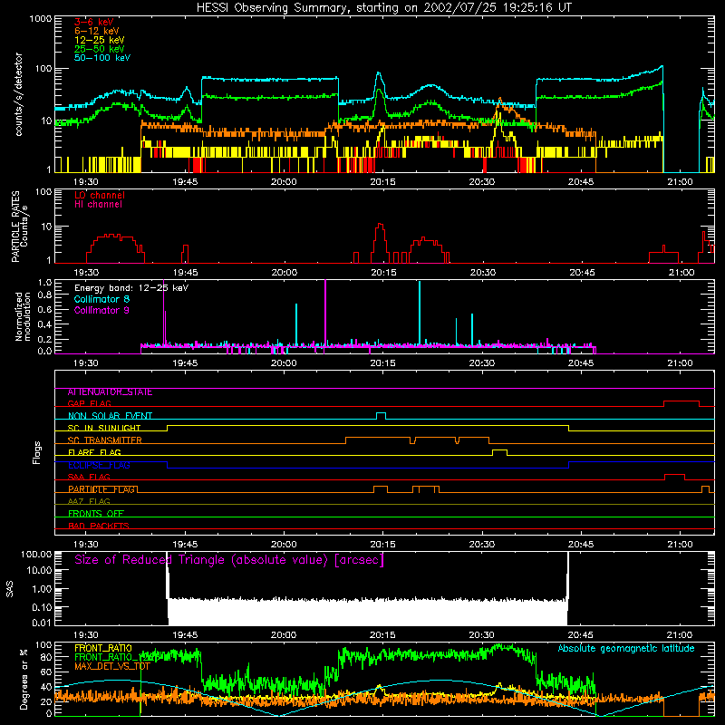
Task: Click the SC_TRANSMITTER flag label
Action: pos(105,440)
